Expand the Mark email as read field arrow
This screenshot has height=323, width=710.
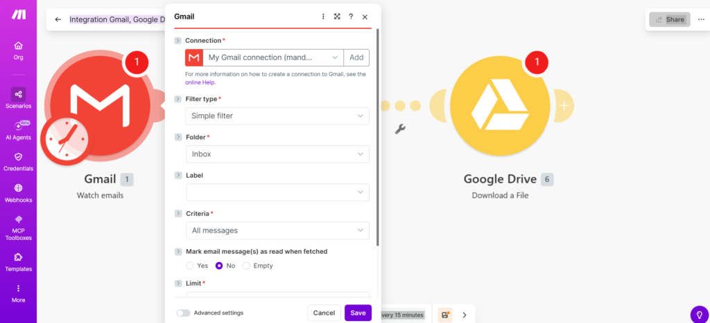pyautogui.click(x=178, y=251)
